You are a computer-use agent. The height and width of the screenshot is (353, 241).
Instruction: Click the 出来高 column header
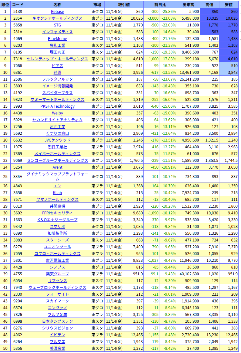coord(188,5)
